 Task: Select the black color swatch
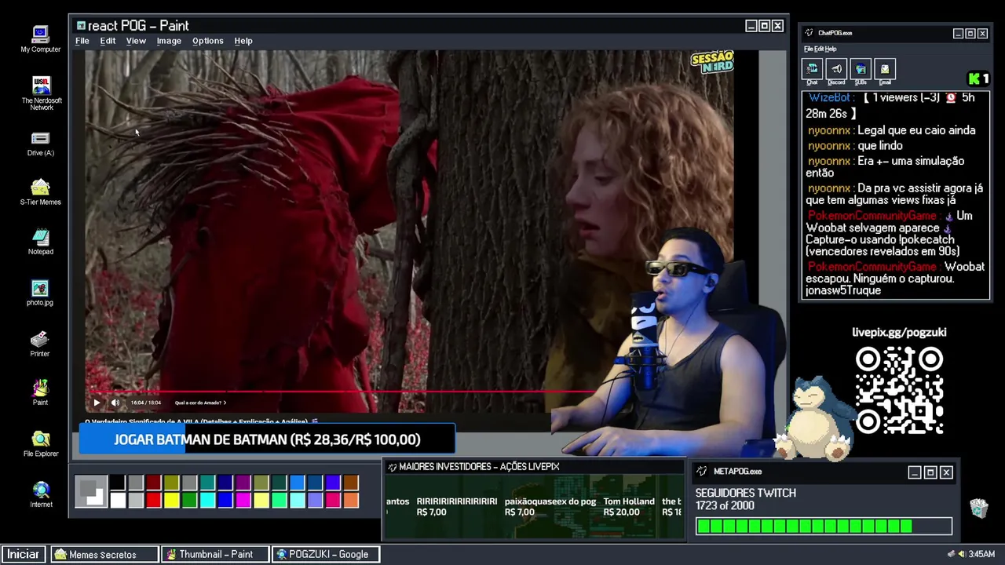(x=117, y=482)
